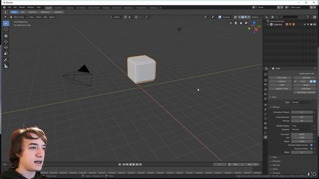319x179 pixels.
Task: Click the magnifier zoom view icon
Action: tap(246, 23)
